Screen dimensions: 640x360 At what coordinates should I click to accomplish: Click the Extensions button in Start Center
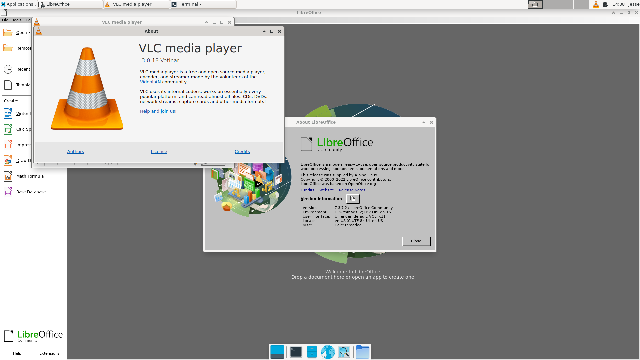coord(49,353)
